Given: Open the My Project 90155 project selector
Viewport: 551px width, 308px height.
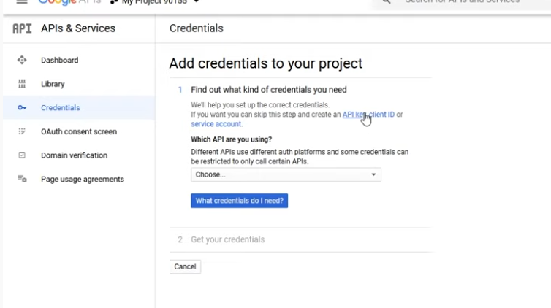Looking at the screenshot, I should 155,2.
